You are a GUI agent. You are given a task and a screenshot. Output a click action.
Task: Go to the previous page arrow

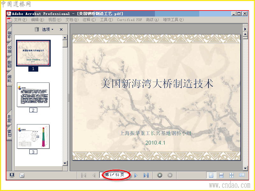[94, 175]
